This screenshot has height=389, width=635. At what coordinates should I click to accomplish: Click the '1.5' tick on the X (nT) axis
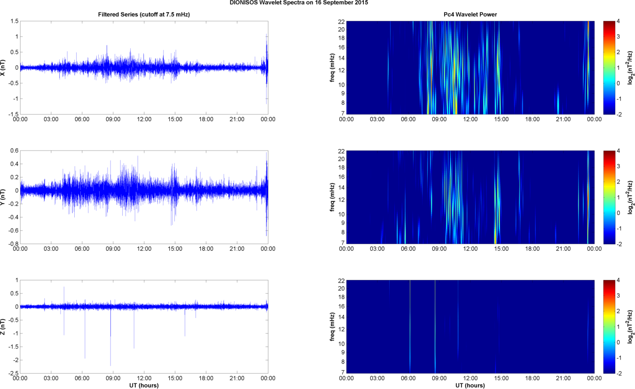tap(14, 21)
